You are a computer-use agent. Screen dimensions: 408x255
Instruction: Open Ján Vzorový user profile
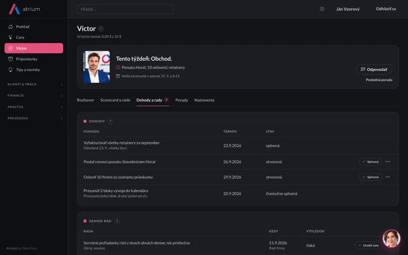point(348,9)
